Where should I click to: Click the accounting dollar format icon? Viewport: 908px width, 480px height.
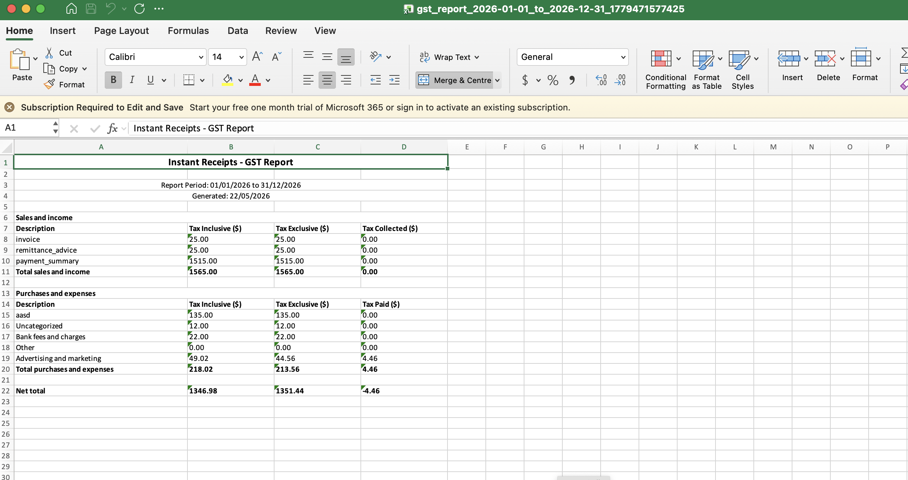[x=525, y=80]
